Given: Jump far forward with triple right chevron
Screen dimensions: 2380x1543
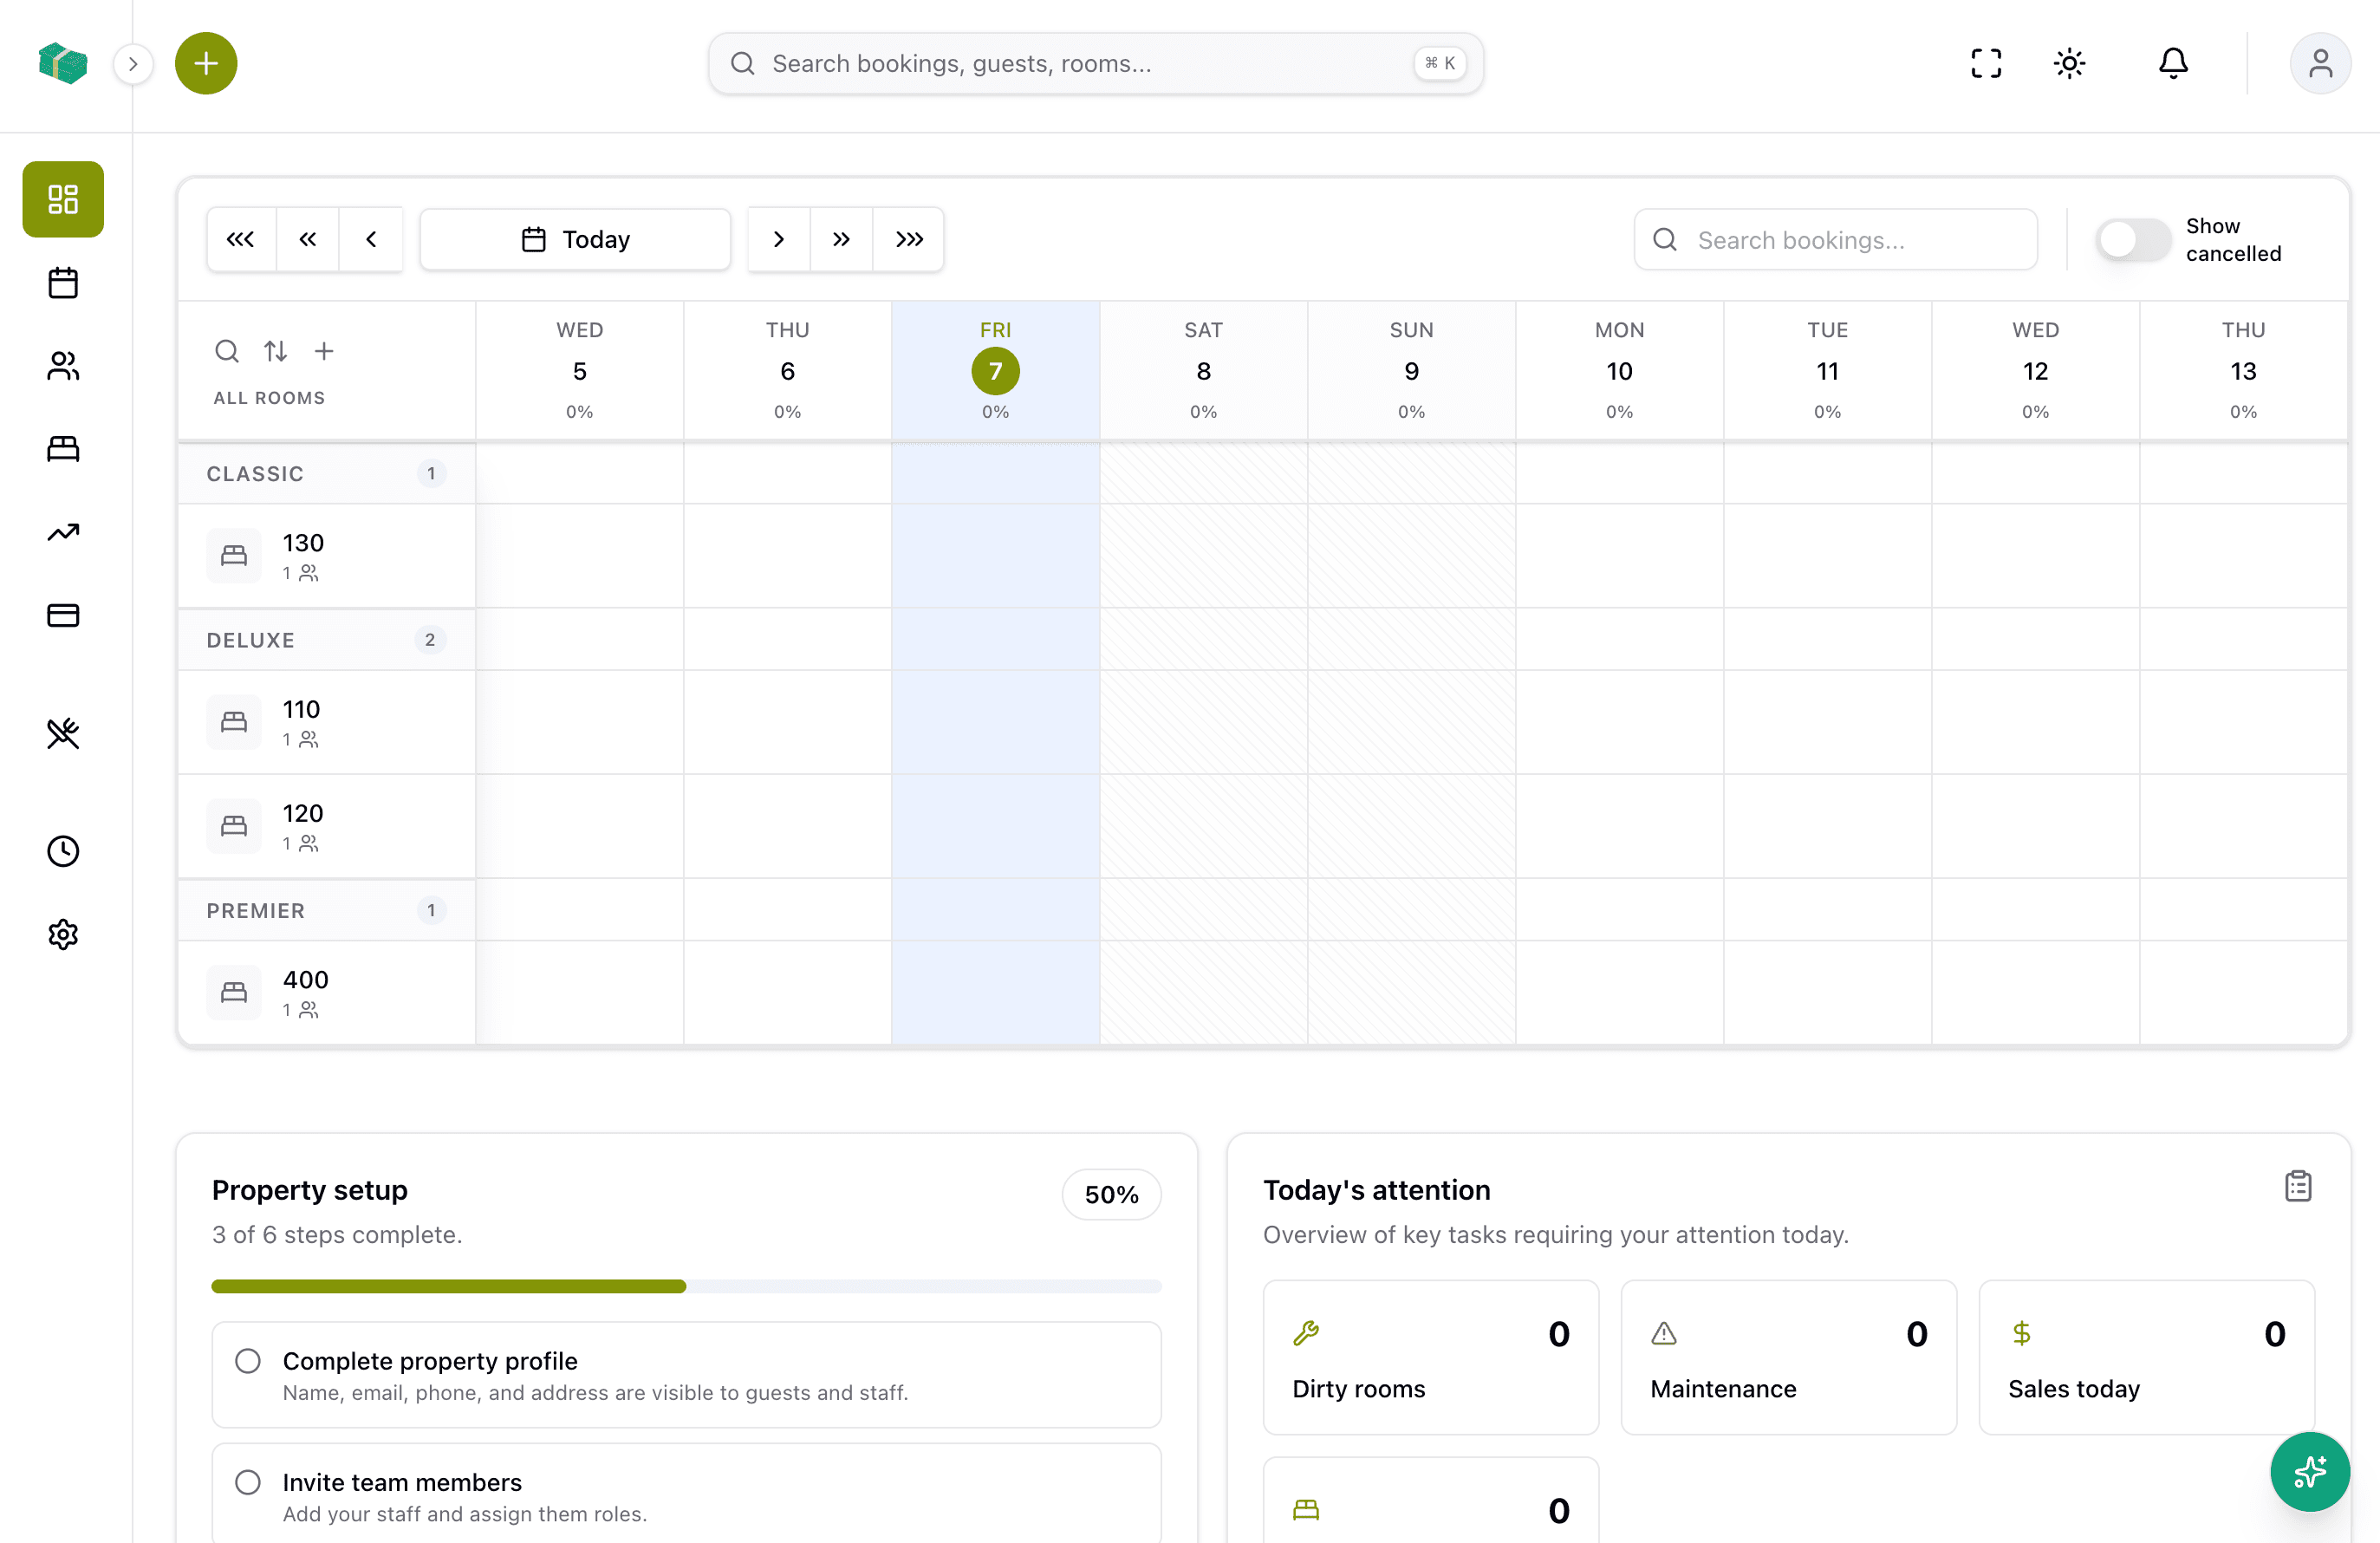Looking at the screenshot, I should tap(909, 239).
